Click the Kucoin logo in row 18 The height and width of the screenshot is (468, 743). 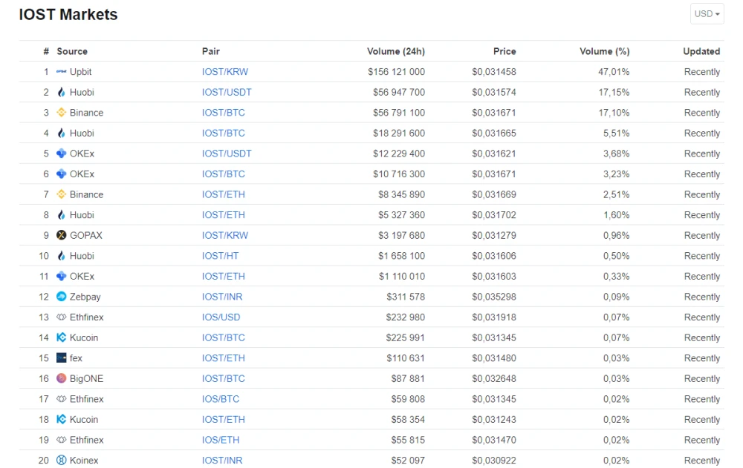click(61, 419)
